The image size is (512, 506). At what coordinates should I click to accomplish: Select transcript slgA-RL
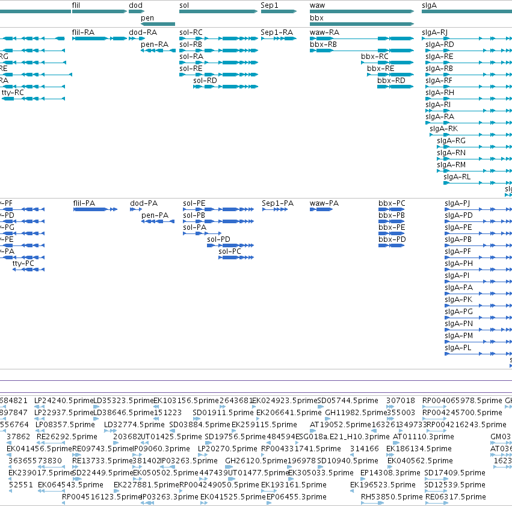point(478,183)
